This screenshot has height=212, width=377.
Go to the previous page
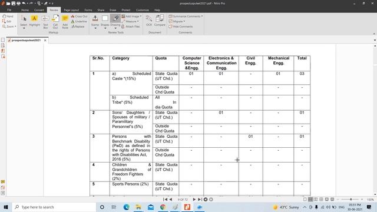pyautogui.click(x=171, y=200)
